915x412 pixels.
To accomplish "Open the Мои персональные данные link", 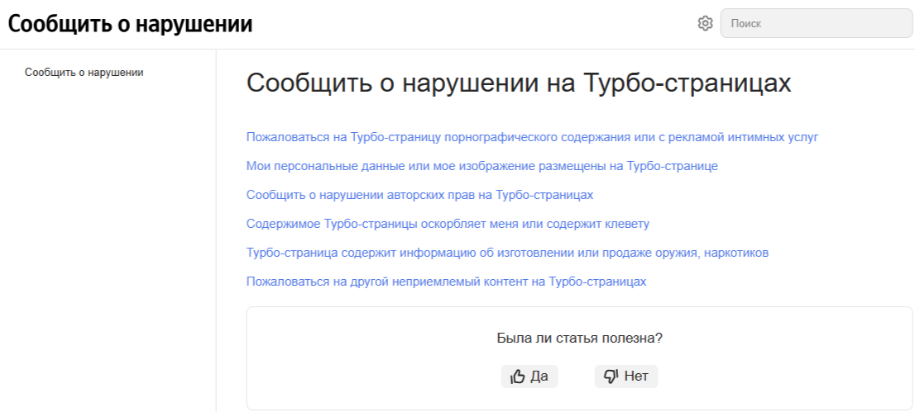I will 481,166.
